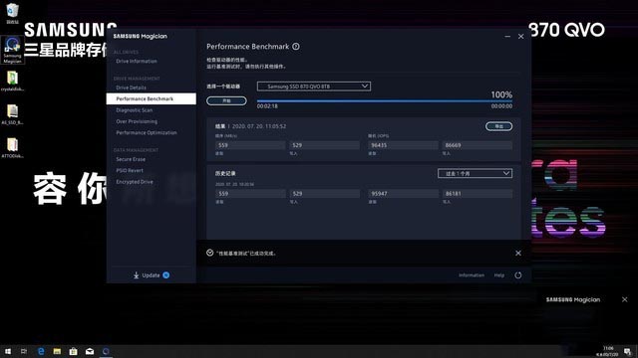Image resolution: width=638 pixels, height=358 pixels.
Task: Click the Update download arrow icon
Action: click(137, 275)
